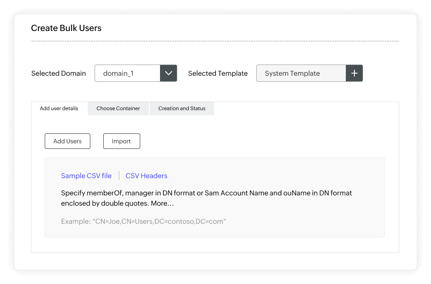Screen dimensions: 431x284
Task: Select the Add user details tab
Action: point(59,108)
